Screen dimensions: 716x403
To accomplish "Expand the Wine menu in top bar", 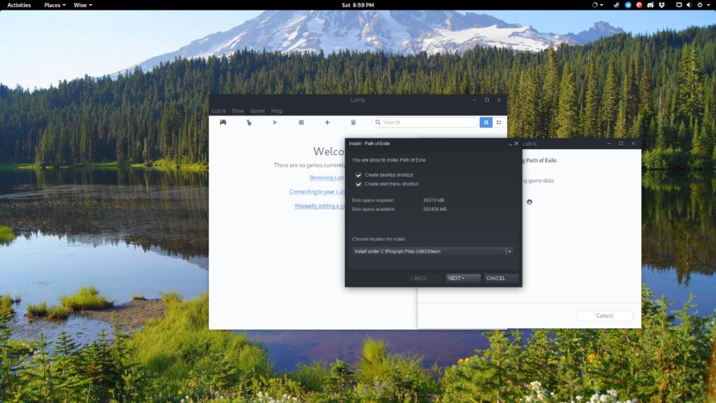I will [83, 5].
